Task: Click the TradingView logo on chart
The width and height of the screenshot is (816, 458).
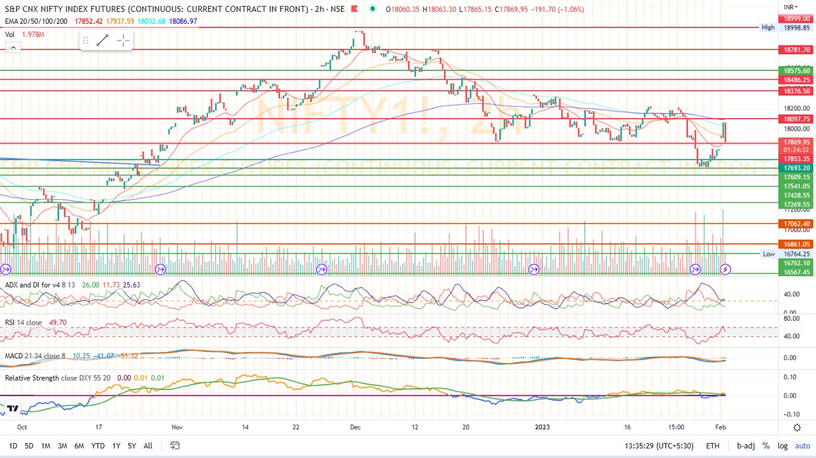Action: (13, 409)
